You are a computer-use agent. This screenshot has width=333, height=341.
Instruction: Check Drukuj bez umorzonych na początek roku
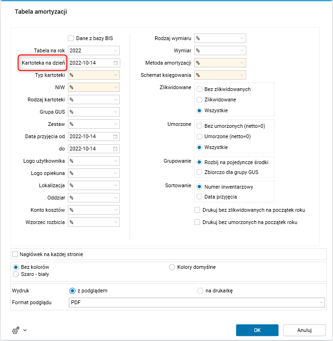coord(198,222)
